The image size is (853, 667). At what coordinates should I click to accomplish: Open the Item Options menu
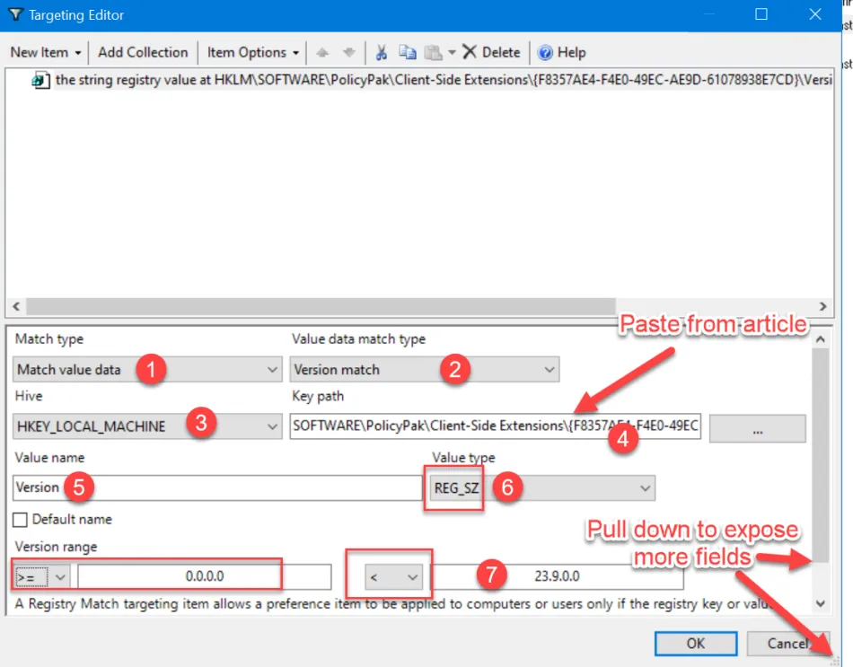coord(253,52)
